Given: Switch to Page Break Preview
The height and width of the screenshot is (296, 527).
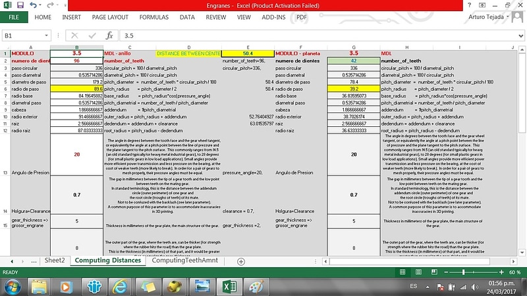Looking at the screenshot, I should click(434, 272).
